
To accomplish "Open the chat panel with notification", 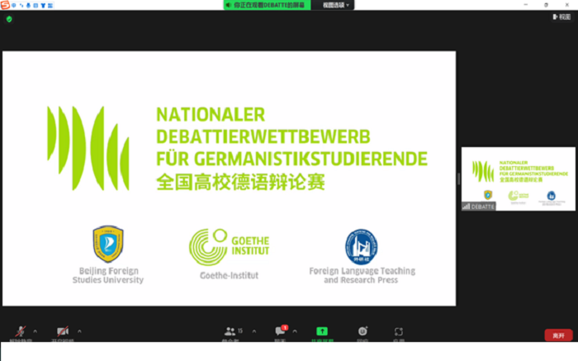I will click(x=281, y=331).
